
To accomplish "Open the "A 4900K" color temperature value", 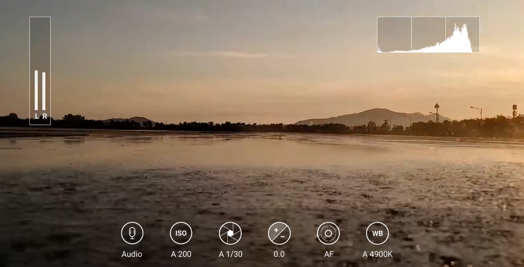I will 377,254.
